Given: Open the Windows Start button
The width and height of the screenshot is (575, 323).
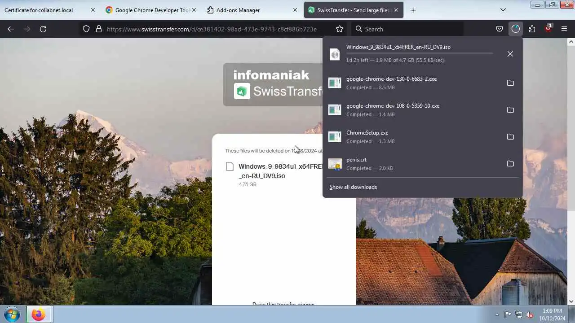Looking at the screenshot, I should pos(12,314).
